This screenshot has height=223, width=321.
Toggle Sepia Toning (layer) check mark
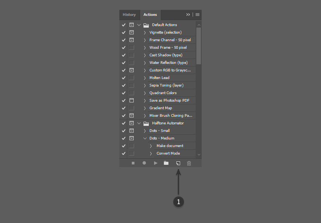pos(123,85)
